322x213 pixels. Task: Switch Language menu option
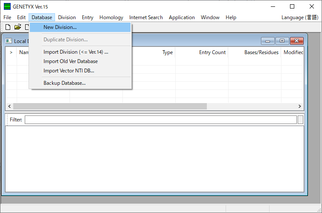(300, 17)
